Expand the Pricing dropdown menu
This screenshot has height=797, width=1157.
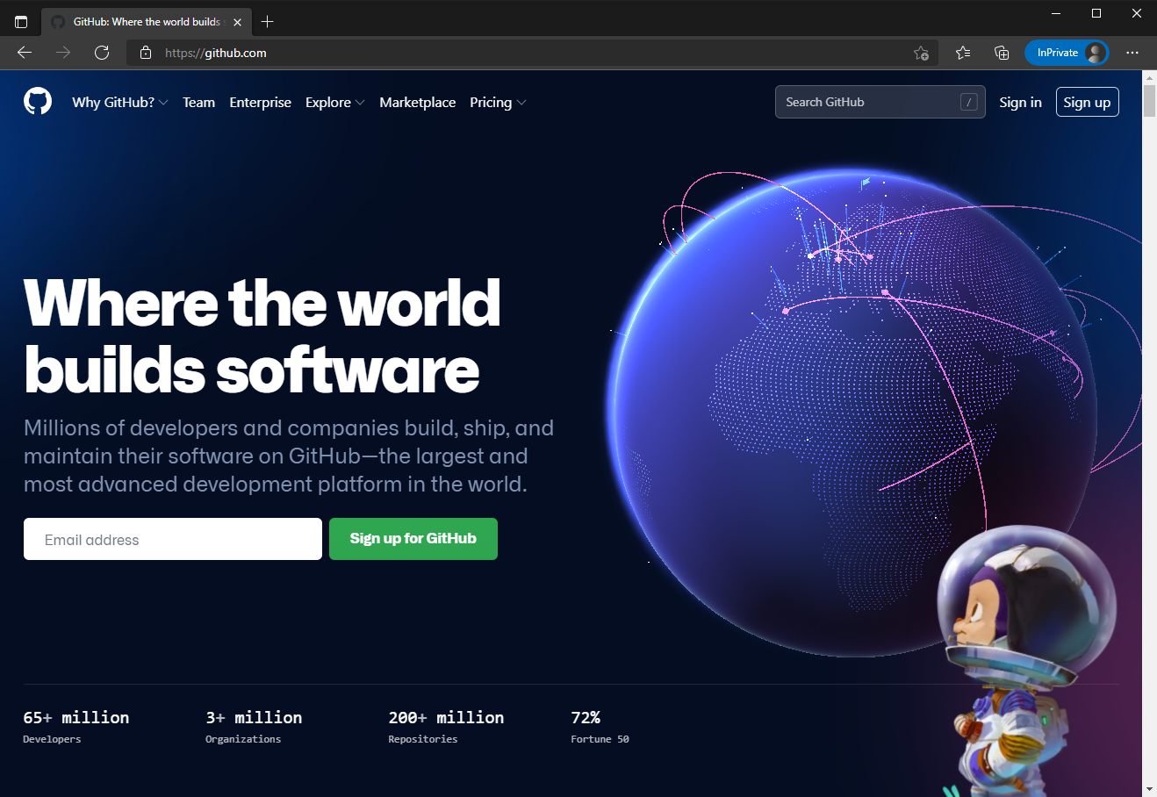pos(498,103)
